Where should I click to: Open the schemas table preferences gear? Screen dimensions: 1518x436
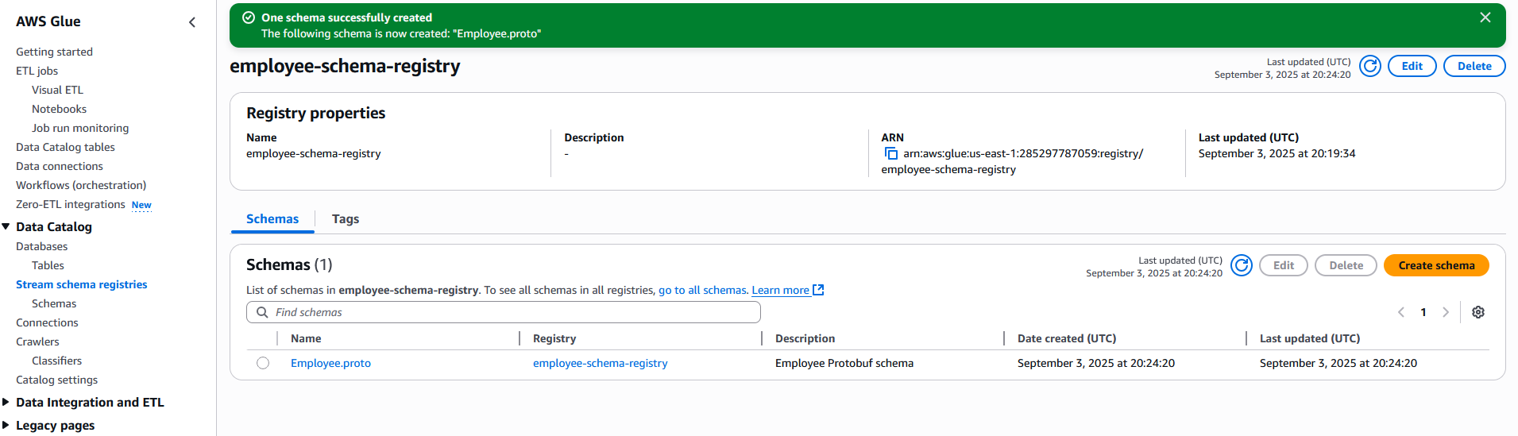1477,312
